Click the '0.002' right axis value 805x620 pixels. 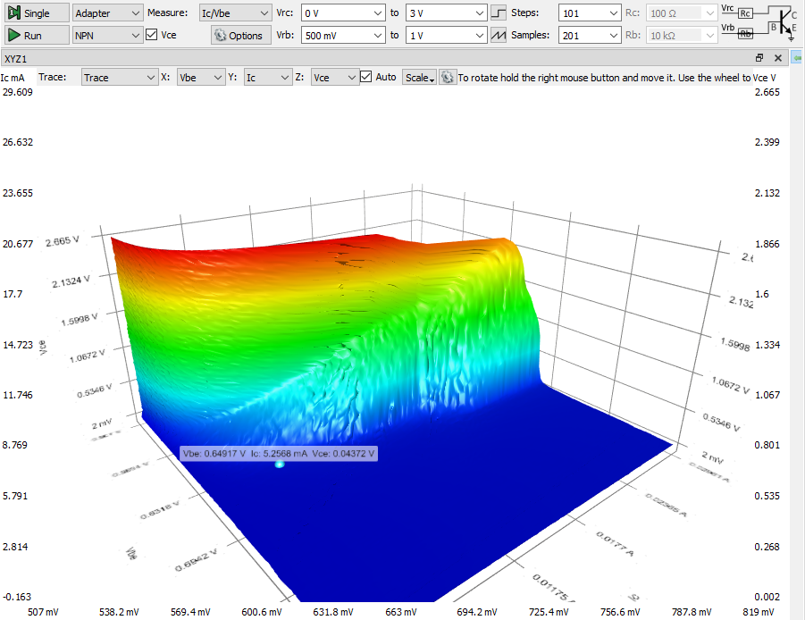point(767,597)
